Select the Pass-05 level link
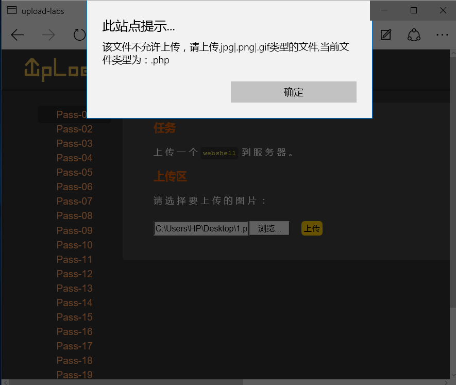 coord(75,173)
